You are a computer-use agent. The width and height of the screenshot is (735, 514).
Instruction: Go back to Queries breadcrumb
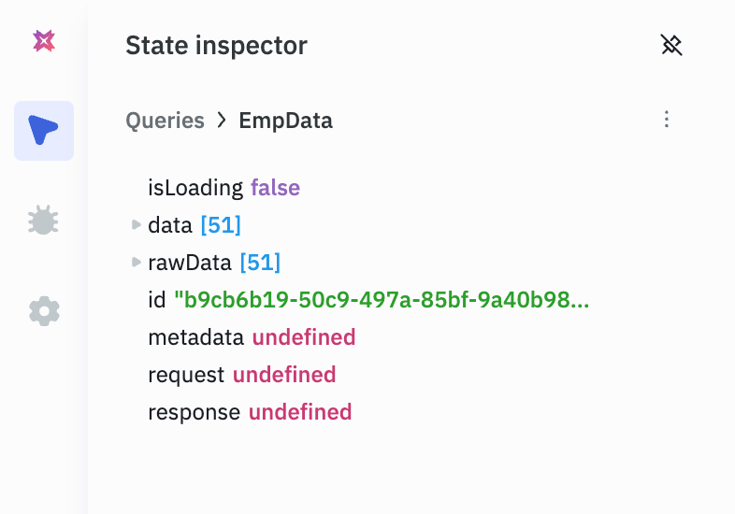(x=165, y=121)
